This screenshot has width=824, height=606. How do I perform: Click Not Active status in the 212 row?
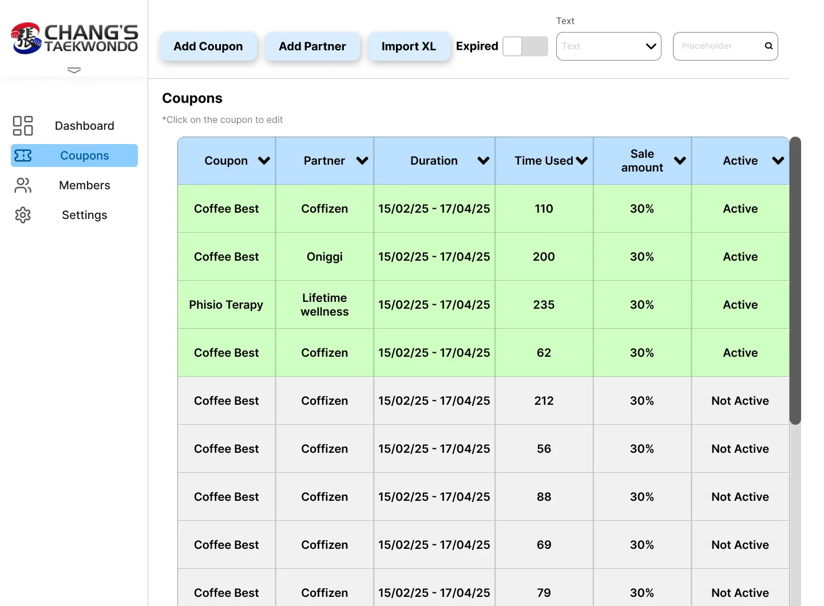coord(740,401)
